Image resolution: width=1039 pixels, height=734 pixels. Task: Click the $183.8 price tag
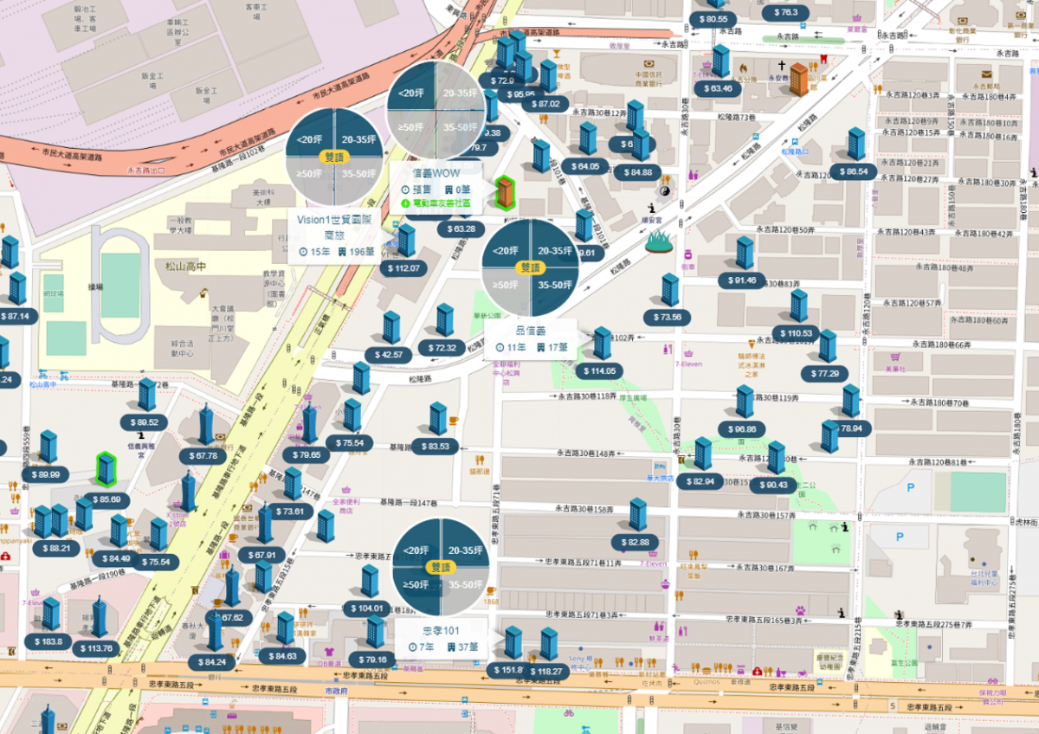click(49, 641)
